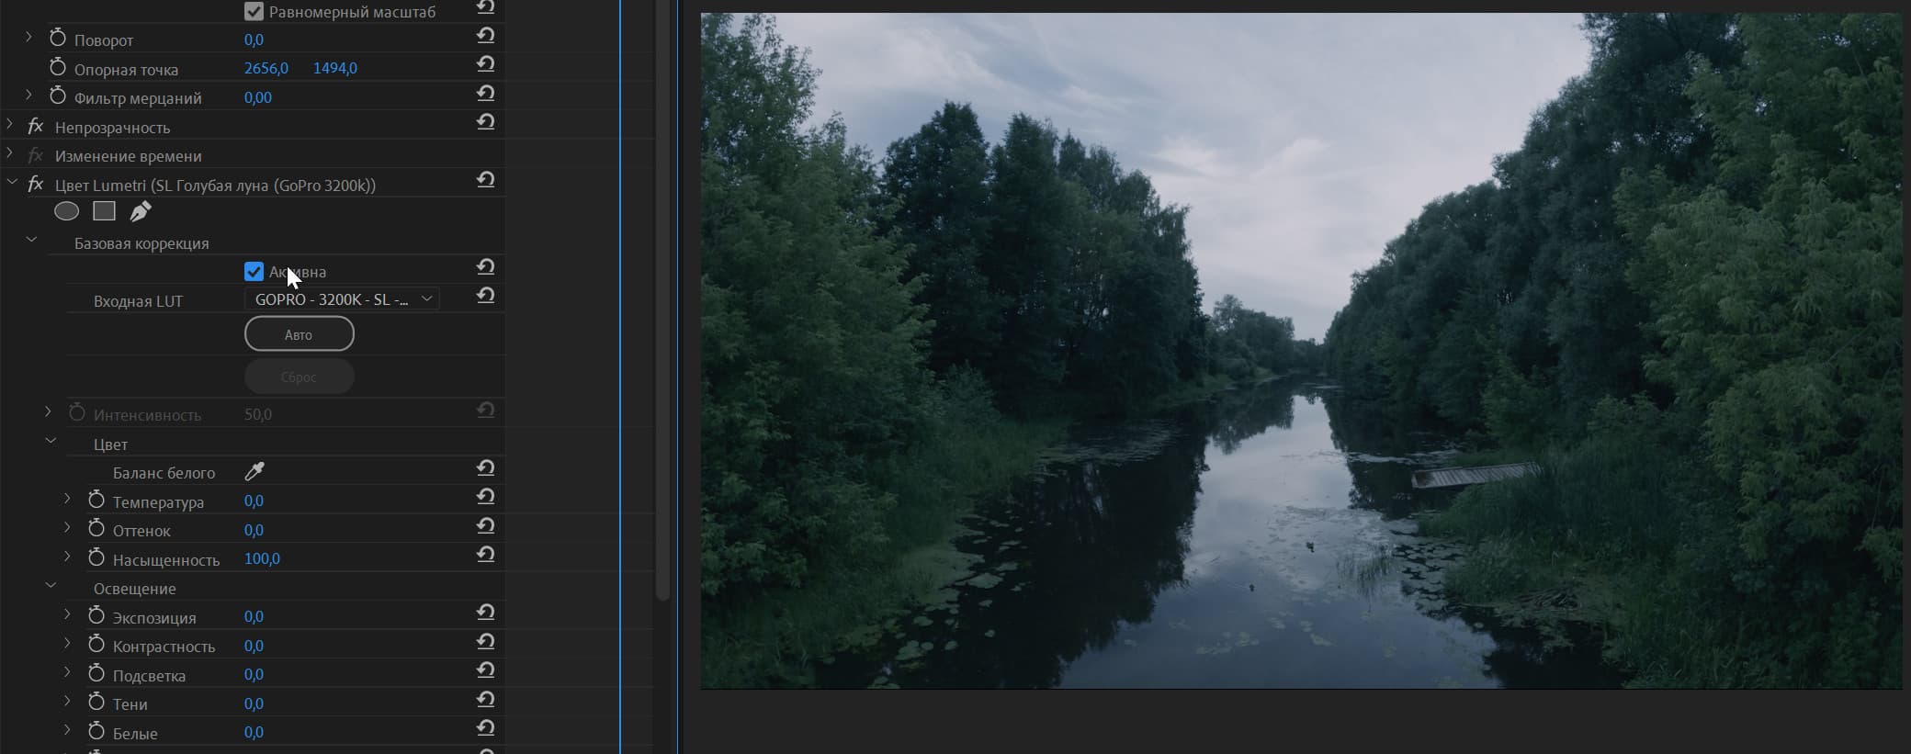Toggle the Непрозрачность fx effect icon

[x=36, y=126]
